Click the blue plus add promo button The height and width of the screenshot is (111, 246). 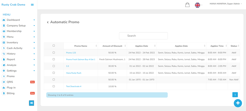click(x=238, y=103)
